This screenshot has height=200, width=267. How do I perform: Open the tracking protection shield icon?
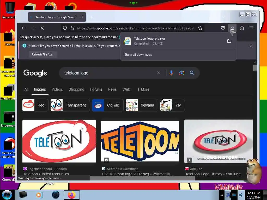point(65,28)
